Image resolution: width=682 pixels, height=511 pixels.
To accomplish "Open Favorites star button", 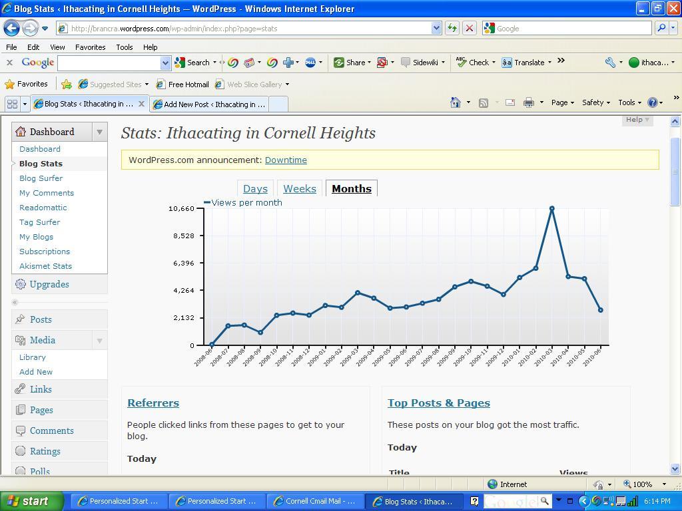I will (26, 85).
